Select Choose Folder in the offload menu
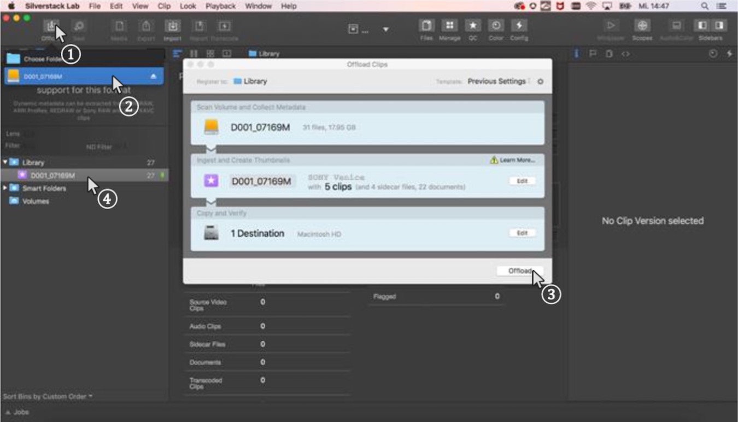738x422 pixels. pyautogui.click(x=85, y=59)
